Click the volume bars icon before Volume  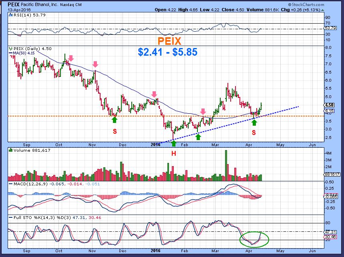tap(10, 150)
